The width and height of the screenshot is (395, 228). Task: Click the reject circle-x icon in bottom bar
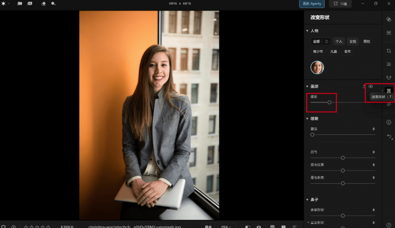[13, 226]
